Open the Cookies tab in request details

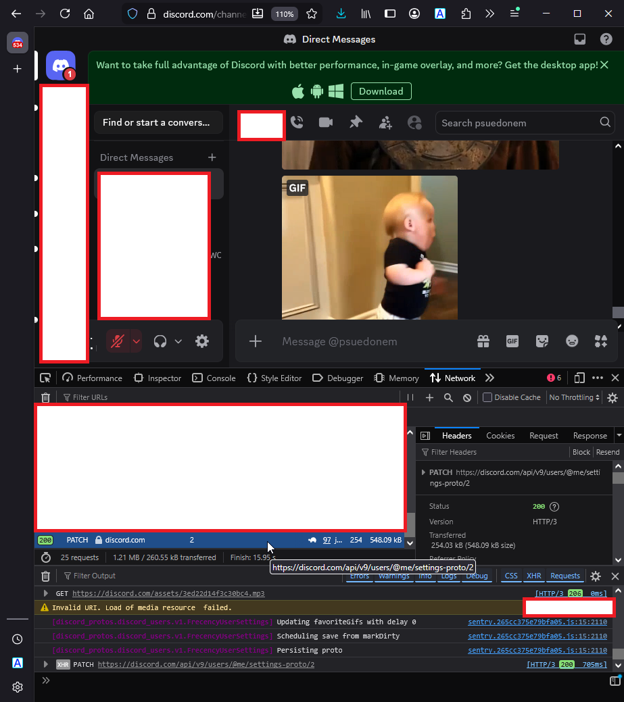point(500,436)
